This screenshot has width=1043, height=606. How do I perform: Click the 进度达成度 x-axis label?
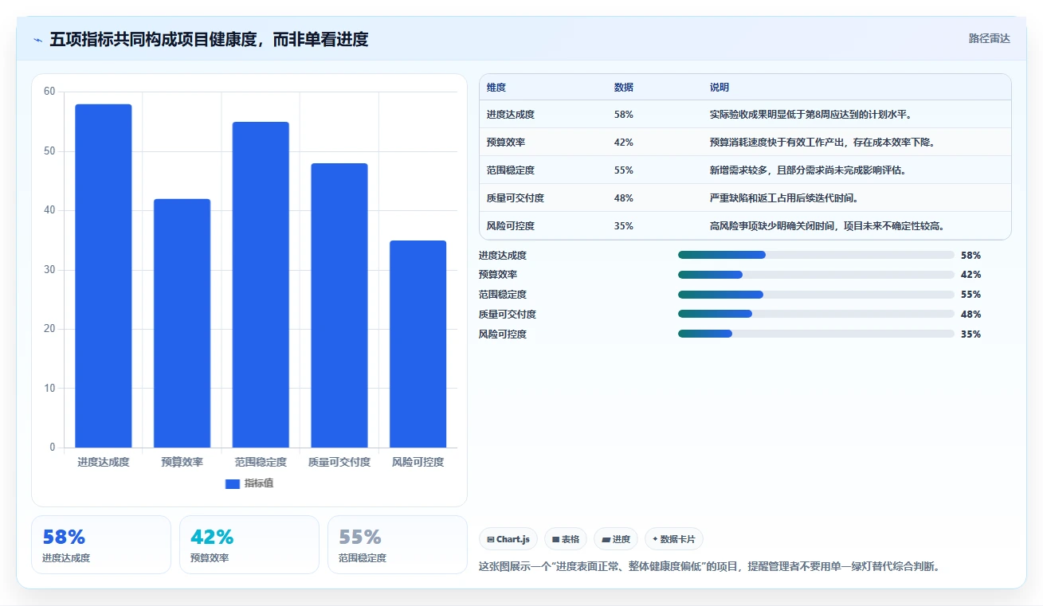pos(104,462)
